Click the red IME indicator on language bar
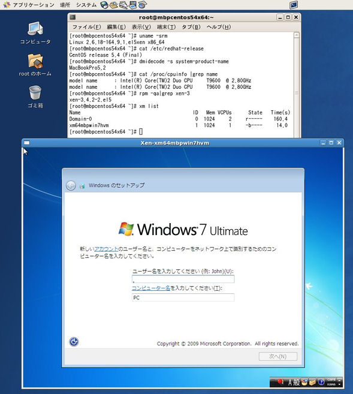Viewport: 353px width, 394px height. click(280, 382)
